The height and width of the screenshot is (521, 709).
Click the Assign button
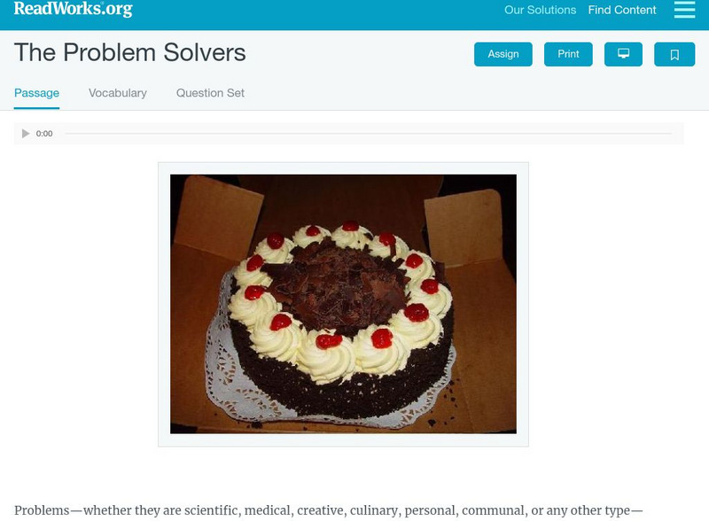503,54
